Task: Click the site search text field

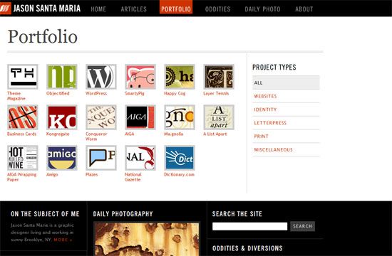Action: (x=249, y=226)
